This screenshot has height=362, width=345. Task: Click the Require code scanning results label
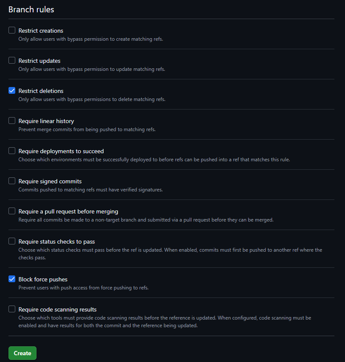[x=57, y=309]
